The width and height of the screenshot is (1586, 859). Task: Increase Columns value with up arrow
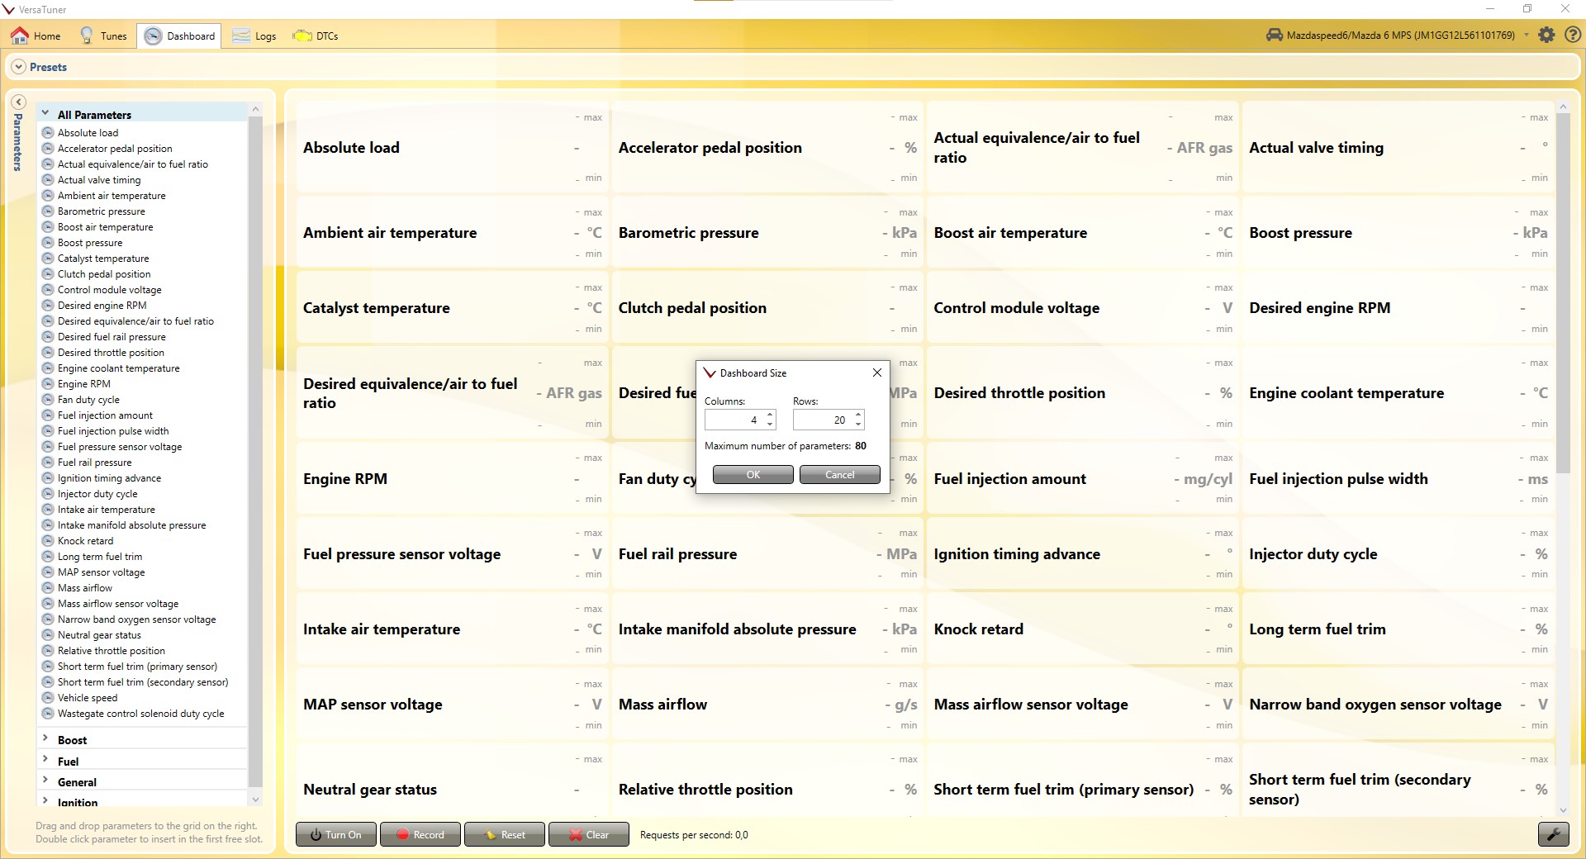(770, 415)
